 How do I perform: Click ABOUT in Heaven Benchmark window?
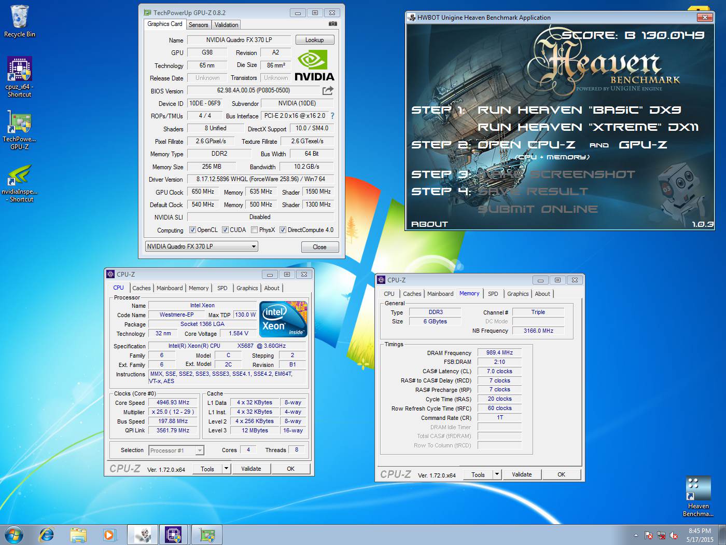coord(429,224)
